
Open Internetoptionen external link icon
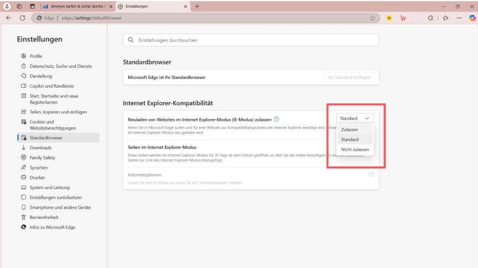point(371,174)
